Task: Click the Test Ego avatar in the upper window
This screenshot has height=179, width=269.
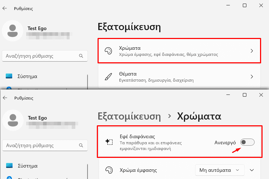Action: click(x=13, y=31)
